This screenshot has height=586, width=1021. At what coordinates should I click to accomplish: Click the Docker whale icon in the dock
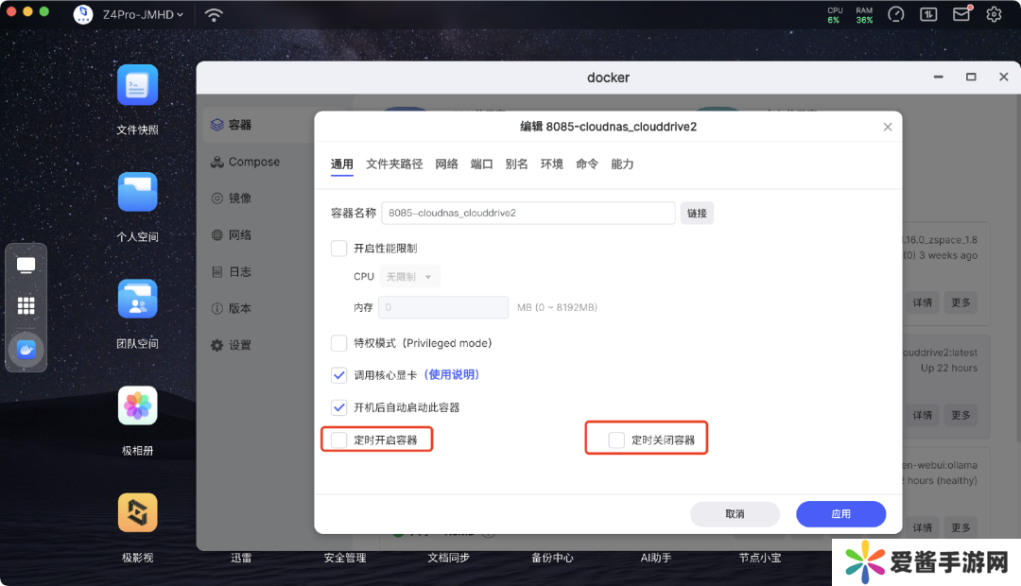(x=26, y=350)
